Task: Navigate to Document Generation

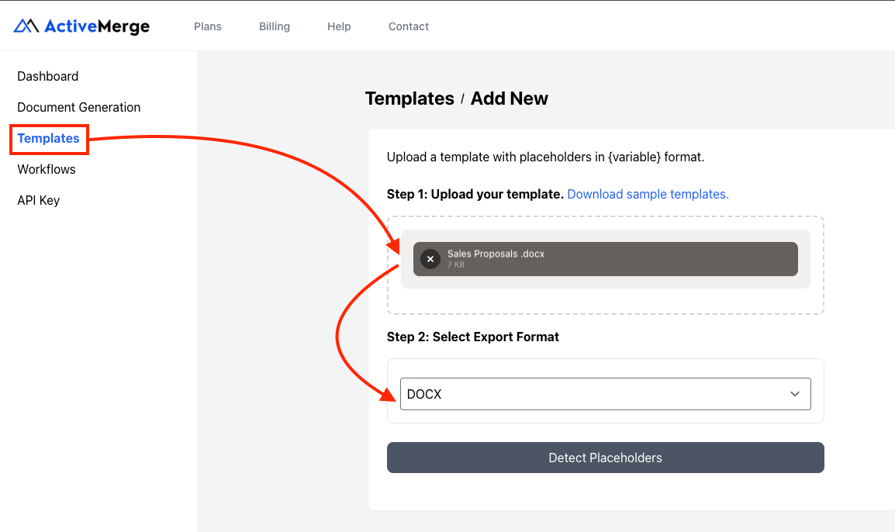Action: (x=78, y=107)
